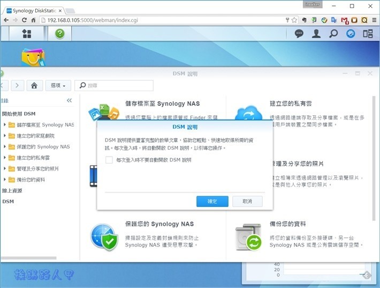Reload the browser page
This screenshot has width=380, height=288.
click(x=24, y=20)
